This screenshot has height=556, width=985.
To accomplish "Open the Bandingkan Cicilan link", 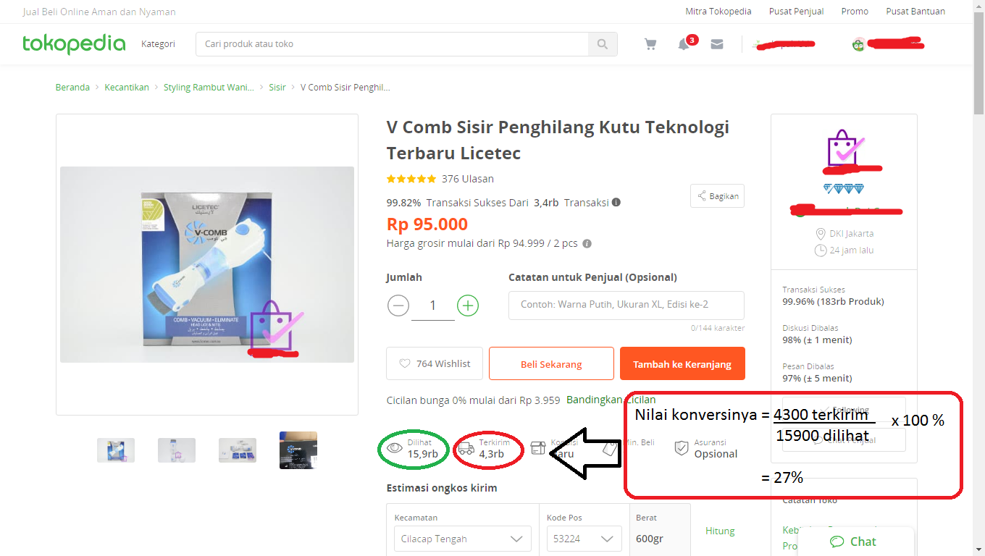I will (612, 400).
